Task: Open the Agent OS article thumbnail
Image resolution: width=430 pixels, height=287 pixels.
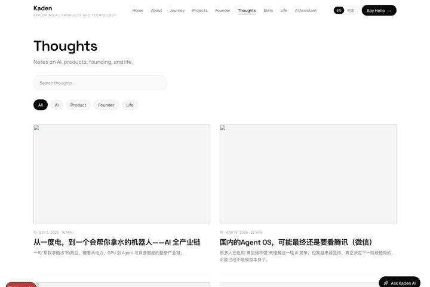Action: point(308,174)
